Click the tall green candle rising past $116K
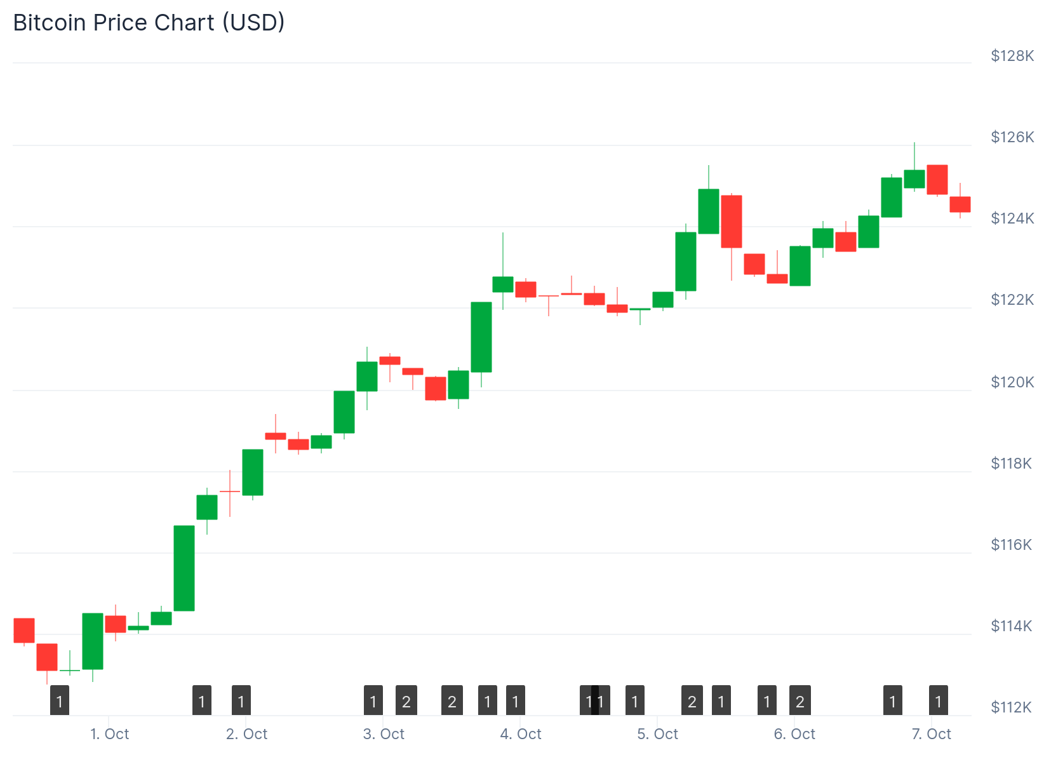Viewport: 1044px width, 762px height. [x=184, y=568]
